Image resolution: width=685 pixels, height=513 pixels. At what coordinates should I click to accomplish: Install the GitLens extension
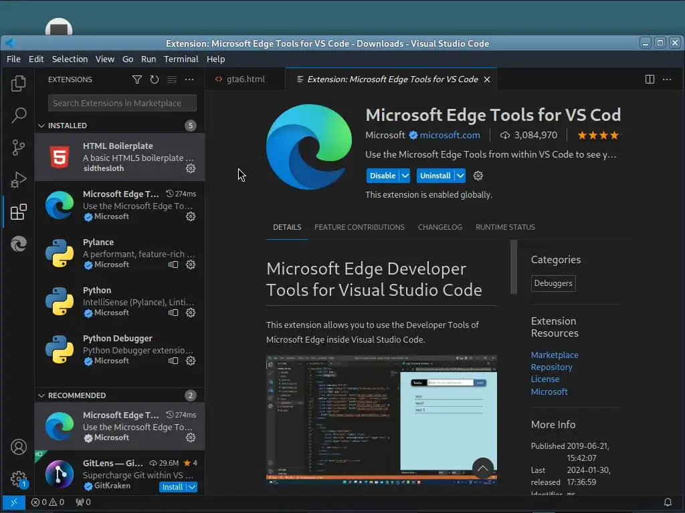coord(173,487)
